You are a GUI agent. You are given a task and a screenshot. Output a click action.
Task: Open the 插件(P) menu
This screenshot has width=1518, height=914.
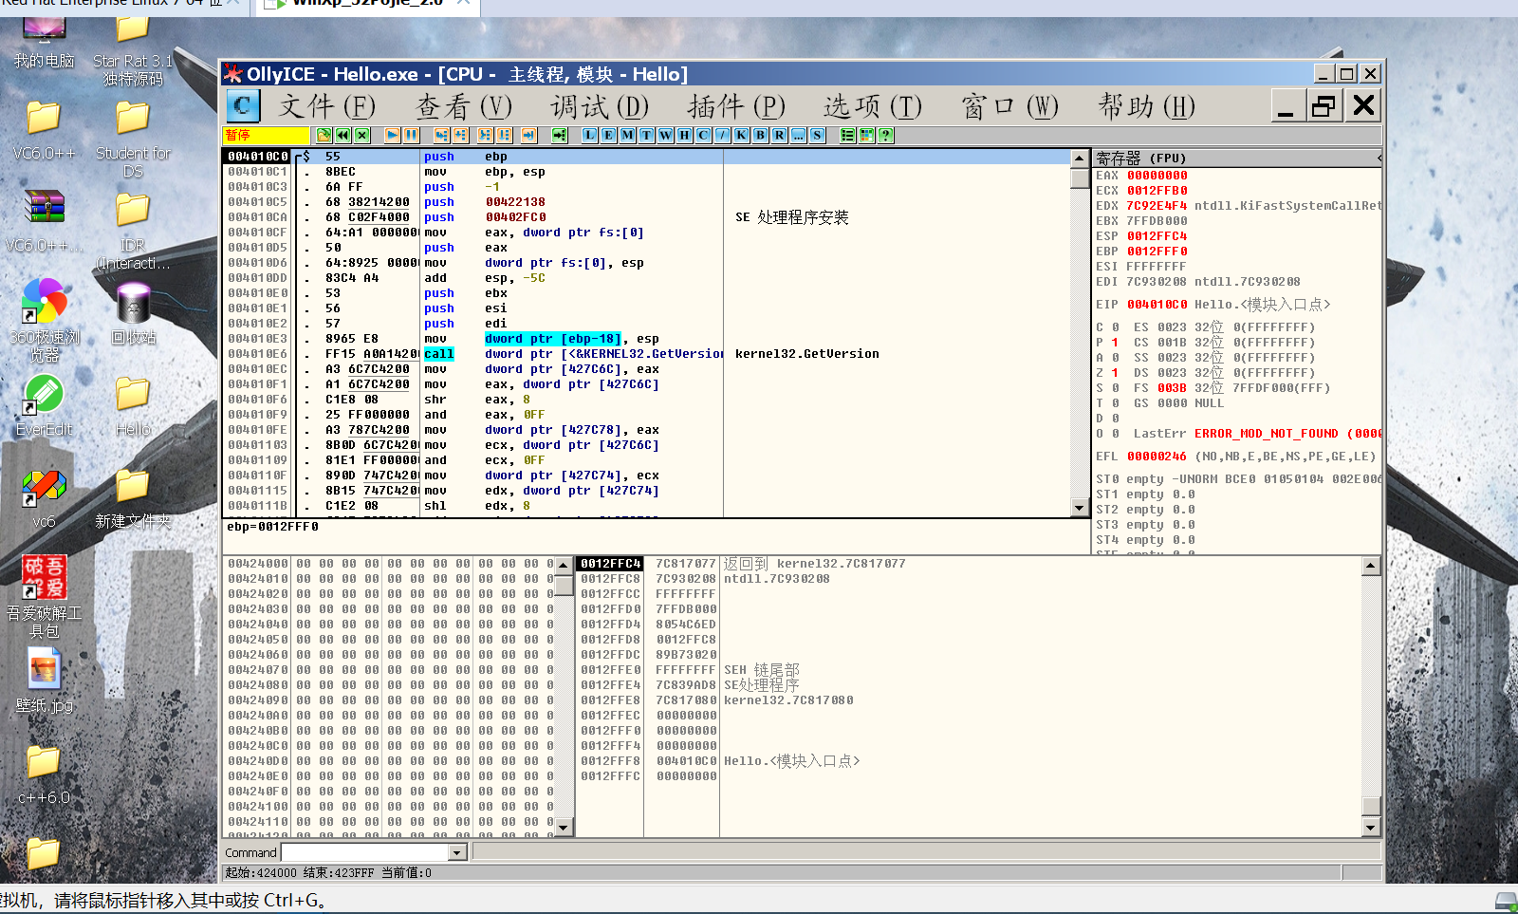click(x=737, y=106)
